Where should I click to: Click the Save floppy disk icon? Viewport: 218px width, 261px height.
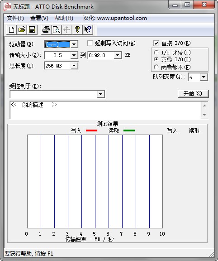pyautogui.click(x=32, y=29)
